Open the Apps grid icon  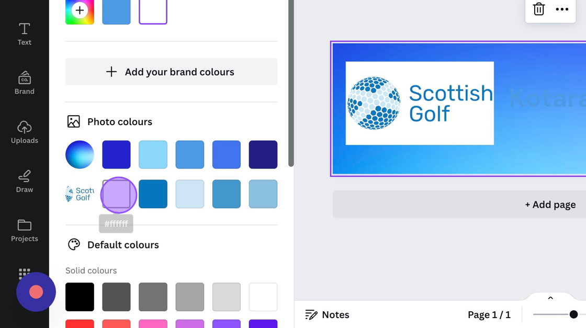click(x=24, y=274)
